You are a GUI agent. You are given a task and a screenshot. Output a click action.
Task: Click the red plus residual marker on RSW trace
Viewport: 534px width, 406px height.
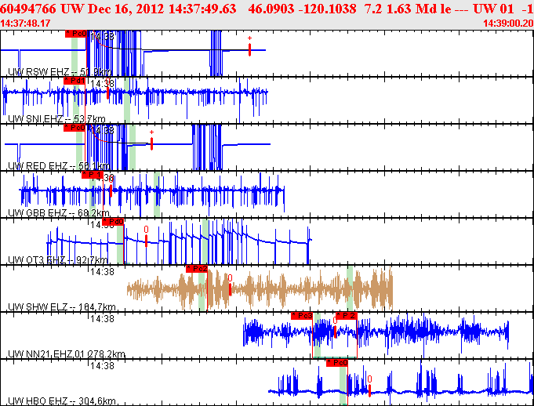click(x=249, y=46)
